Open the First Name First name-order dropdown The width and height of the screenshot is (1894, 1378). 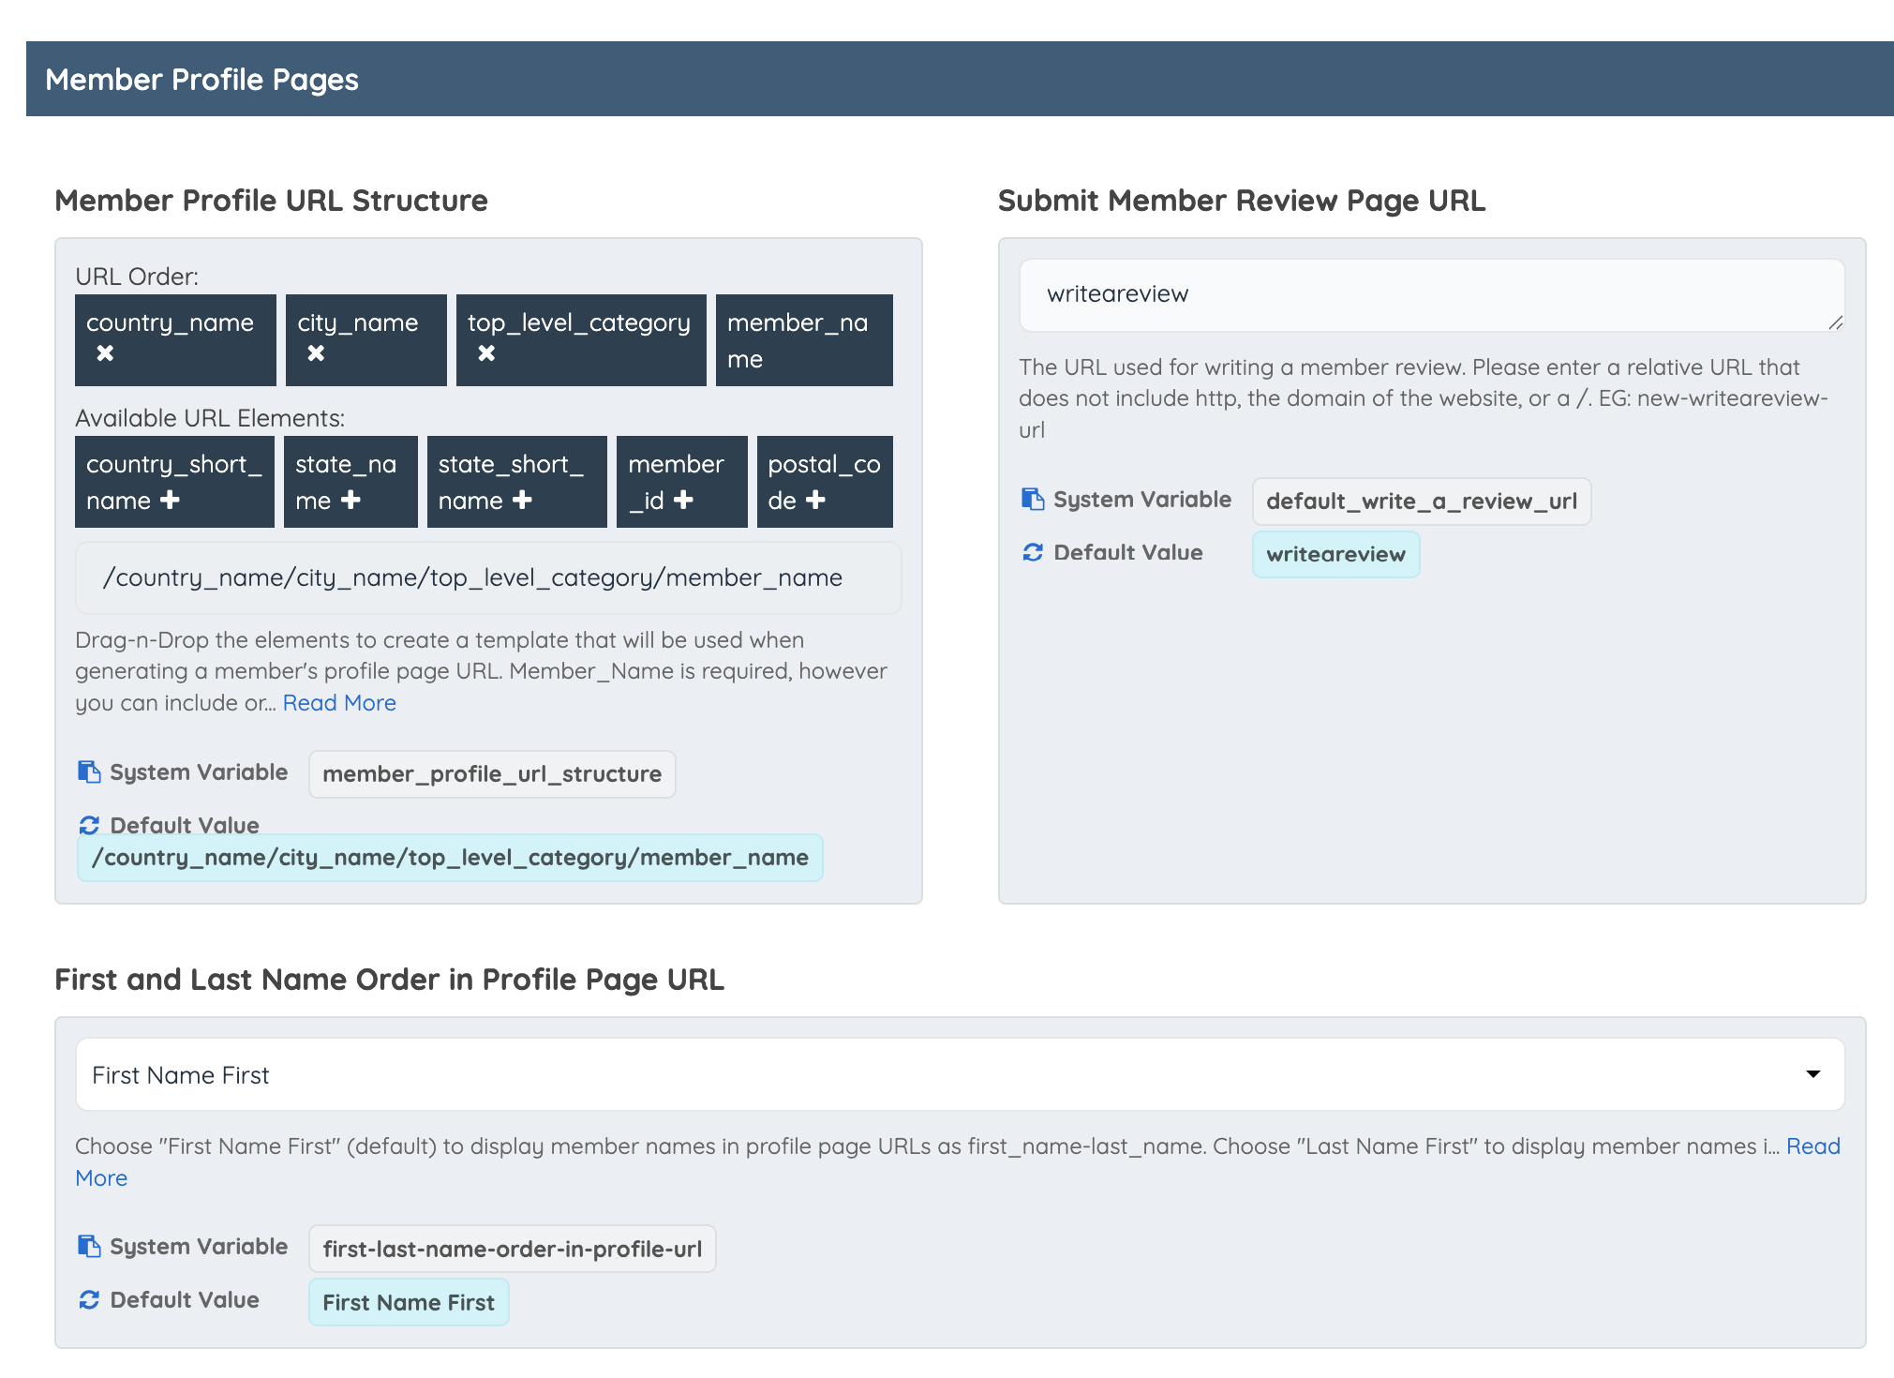960,1074
